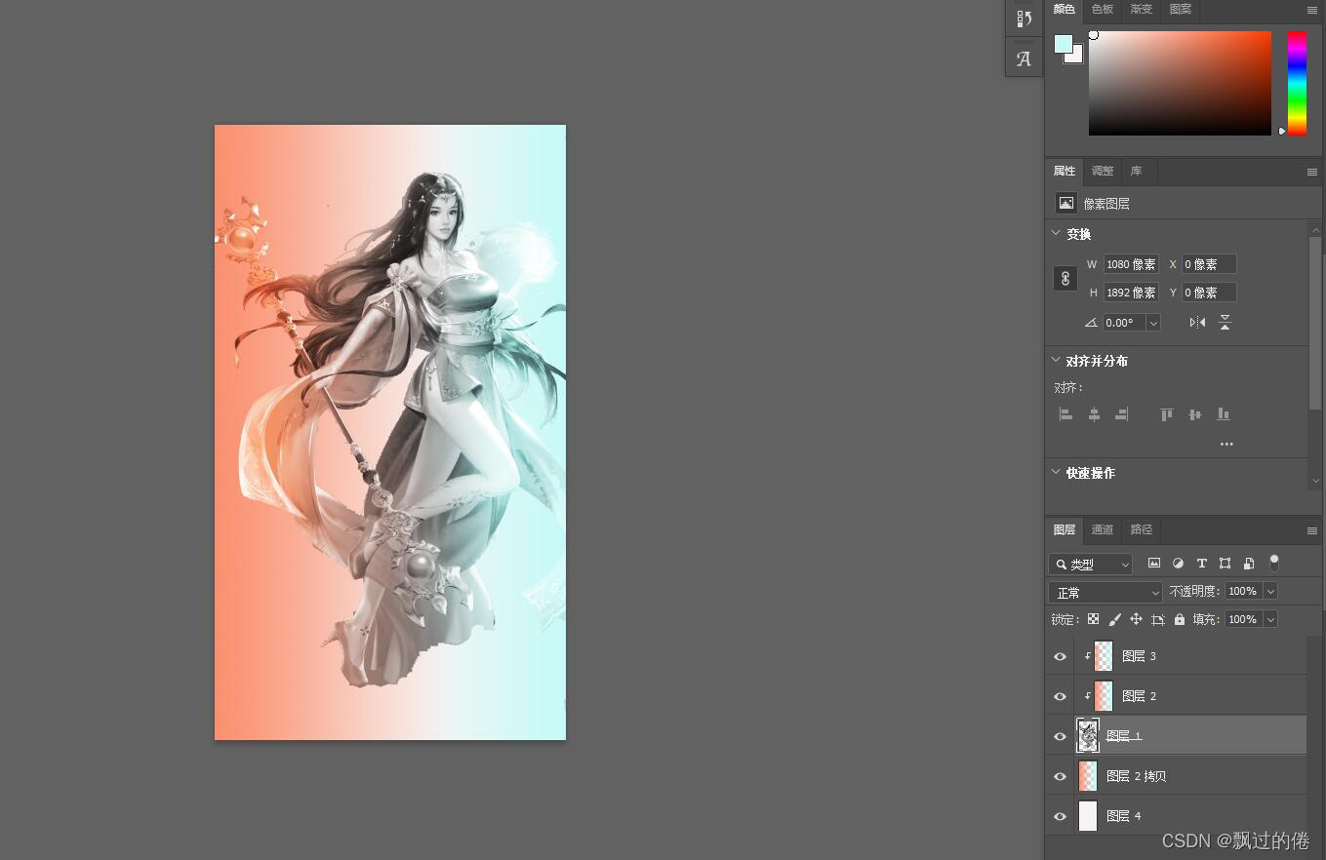Open the 不透明度 opacity dropdown arrow
The height and width of the screenshot is (860, 1326).
coord(1270,592)
